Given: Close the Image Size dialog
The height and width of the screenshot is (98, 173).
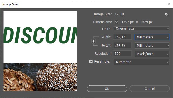Looking at the screenshot, I should click(x=169, y=4).
